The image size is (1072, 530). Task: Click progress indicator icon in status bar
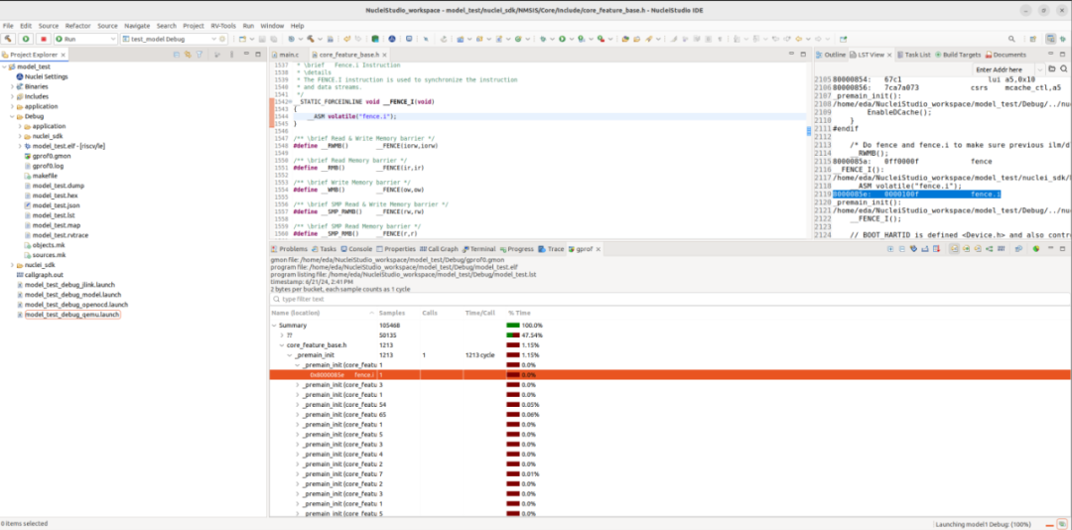coord(1062,522)
